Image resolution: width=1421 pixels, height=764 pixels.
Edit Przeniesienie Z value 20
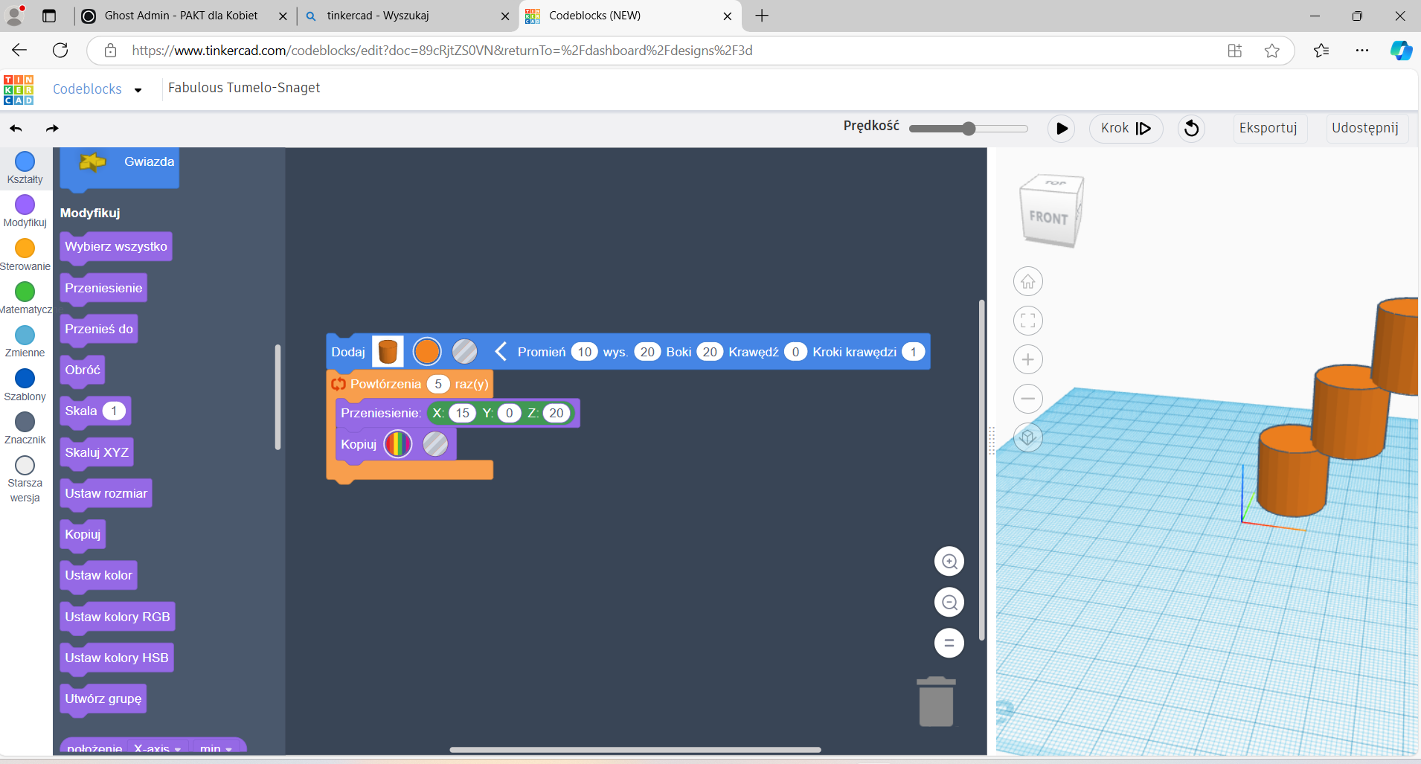pos(556,413)
